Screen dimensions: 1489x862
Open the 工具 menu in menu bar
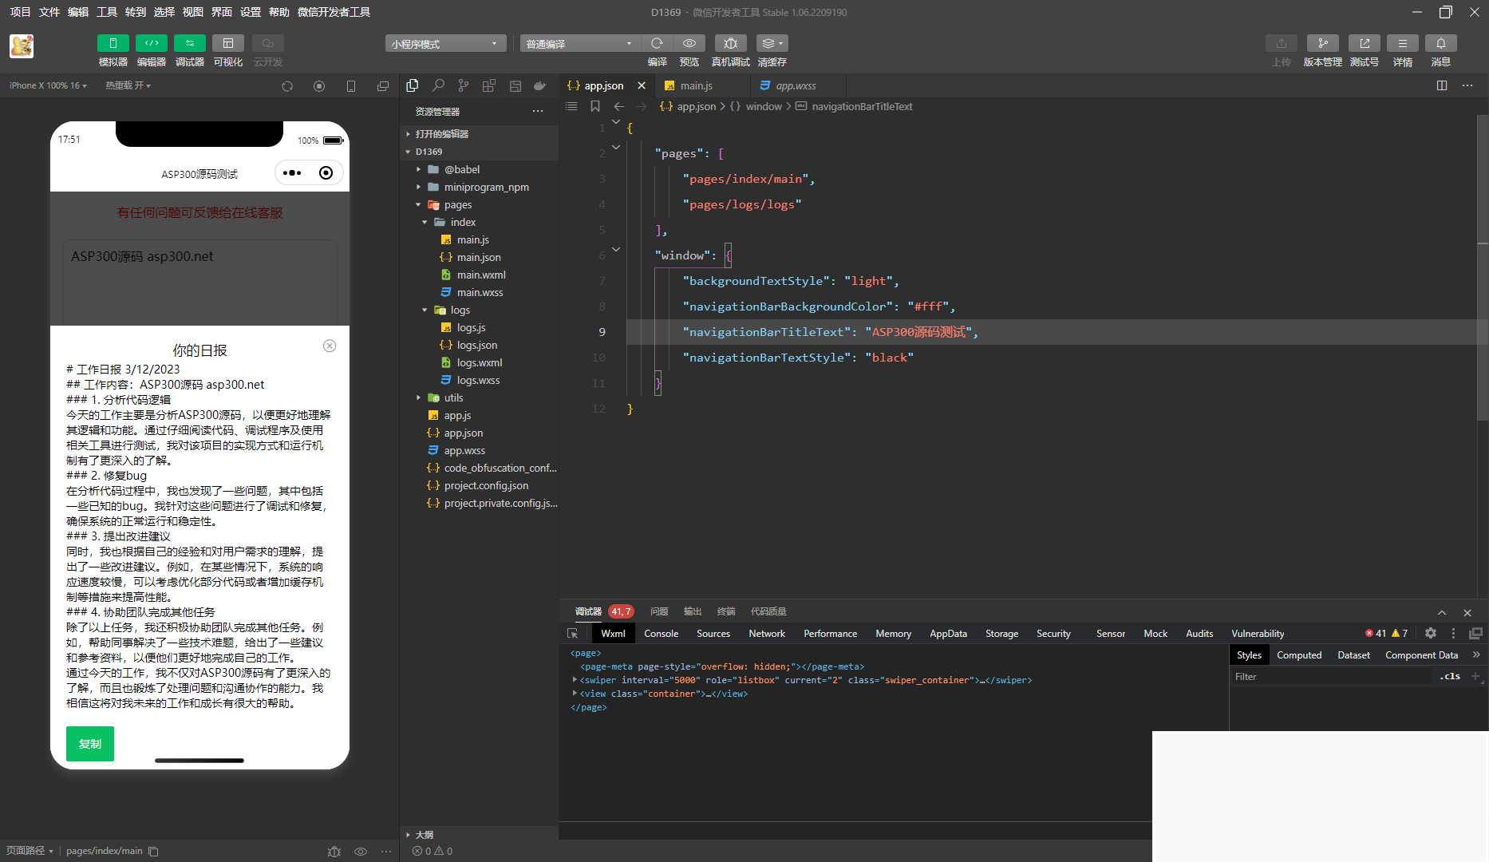[107, 12]
